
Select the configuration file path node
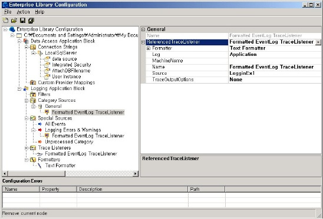tap(81, 35)
